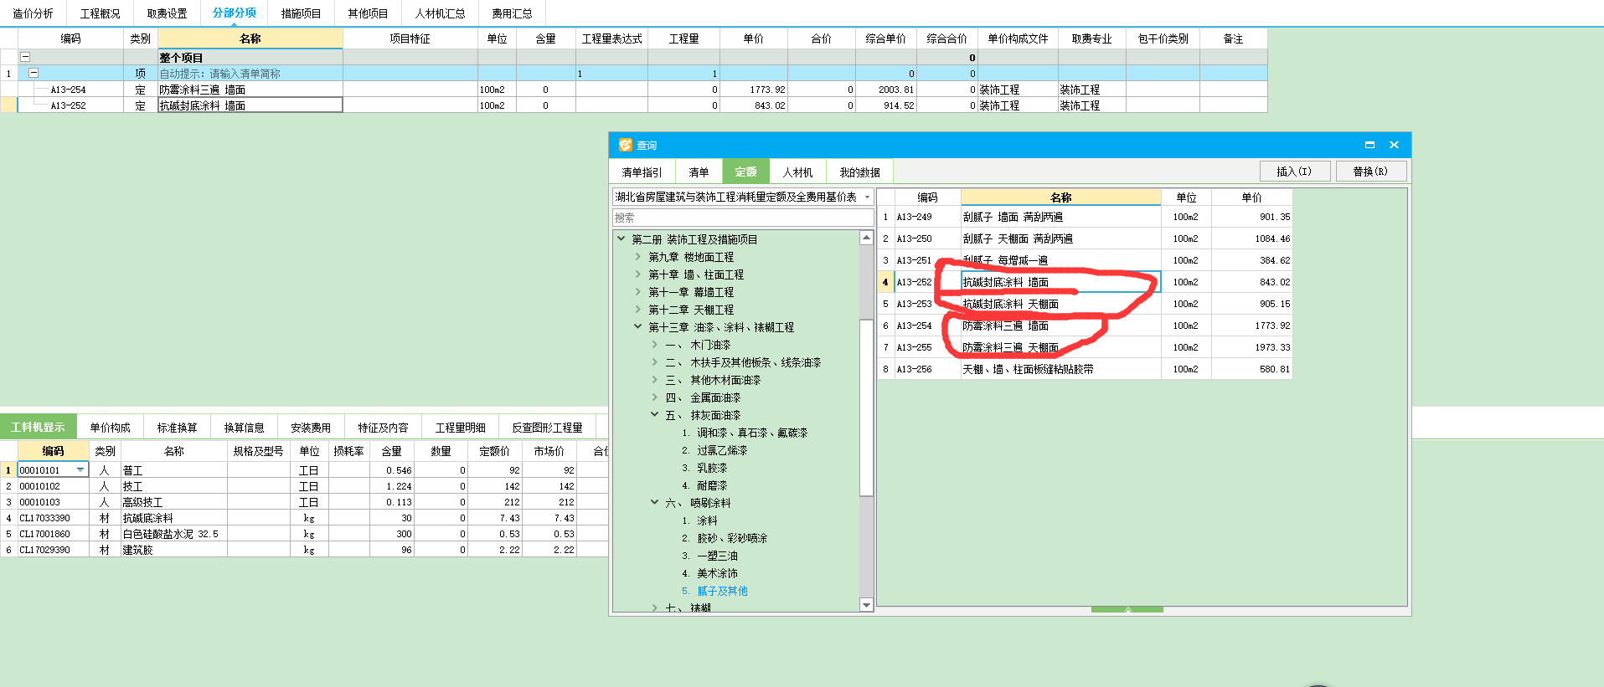Click the 搜索 search field in 查询 dialog
The width and height of the screenshot is (1604, 687).
click(743, 218)
